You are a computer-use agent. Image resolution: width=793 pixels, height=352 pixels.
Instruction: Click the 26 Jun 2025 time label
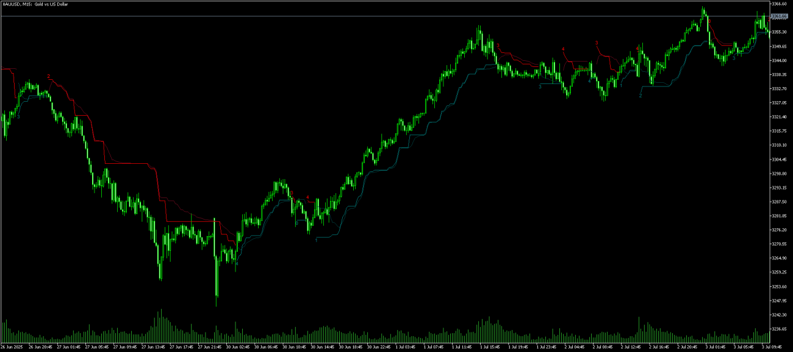(11, 348)
